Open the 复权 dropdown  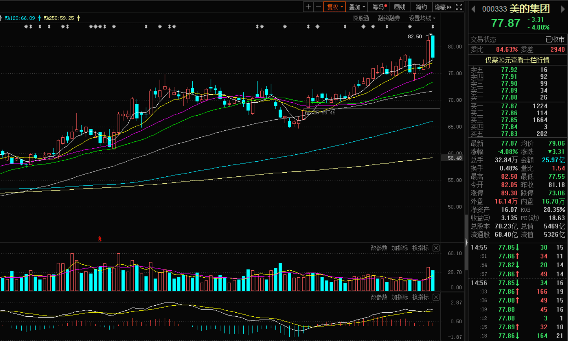(x=334, y=7)
